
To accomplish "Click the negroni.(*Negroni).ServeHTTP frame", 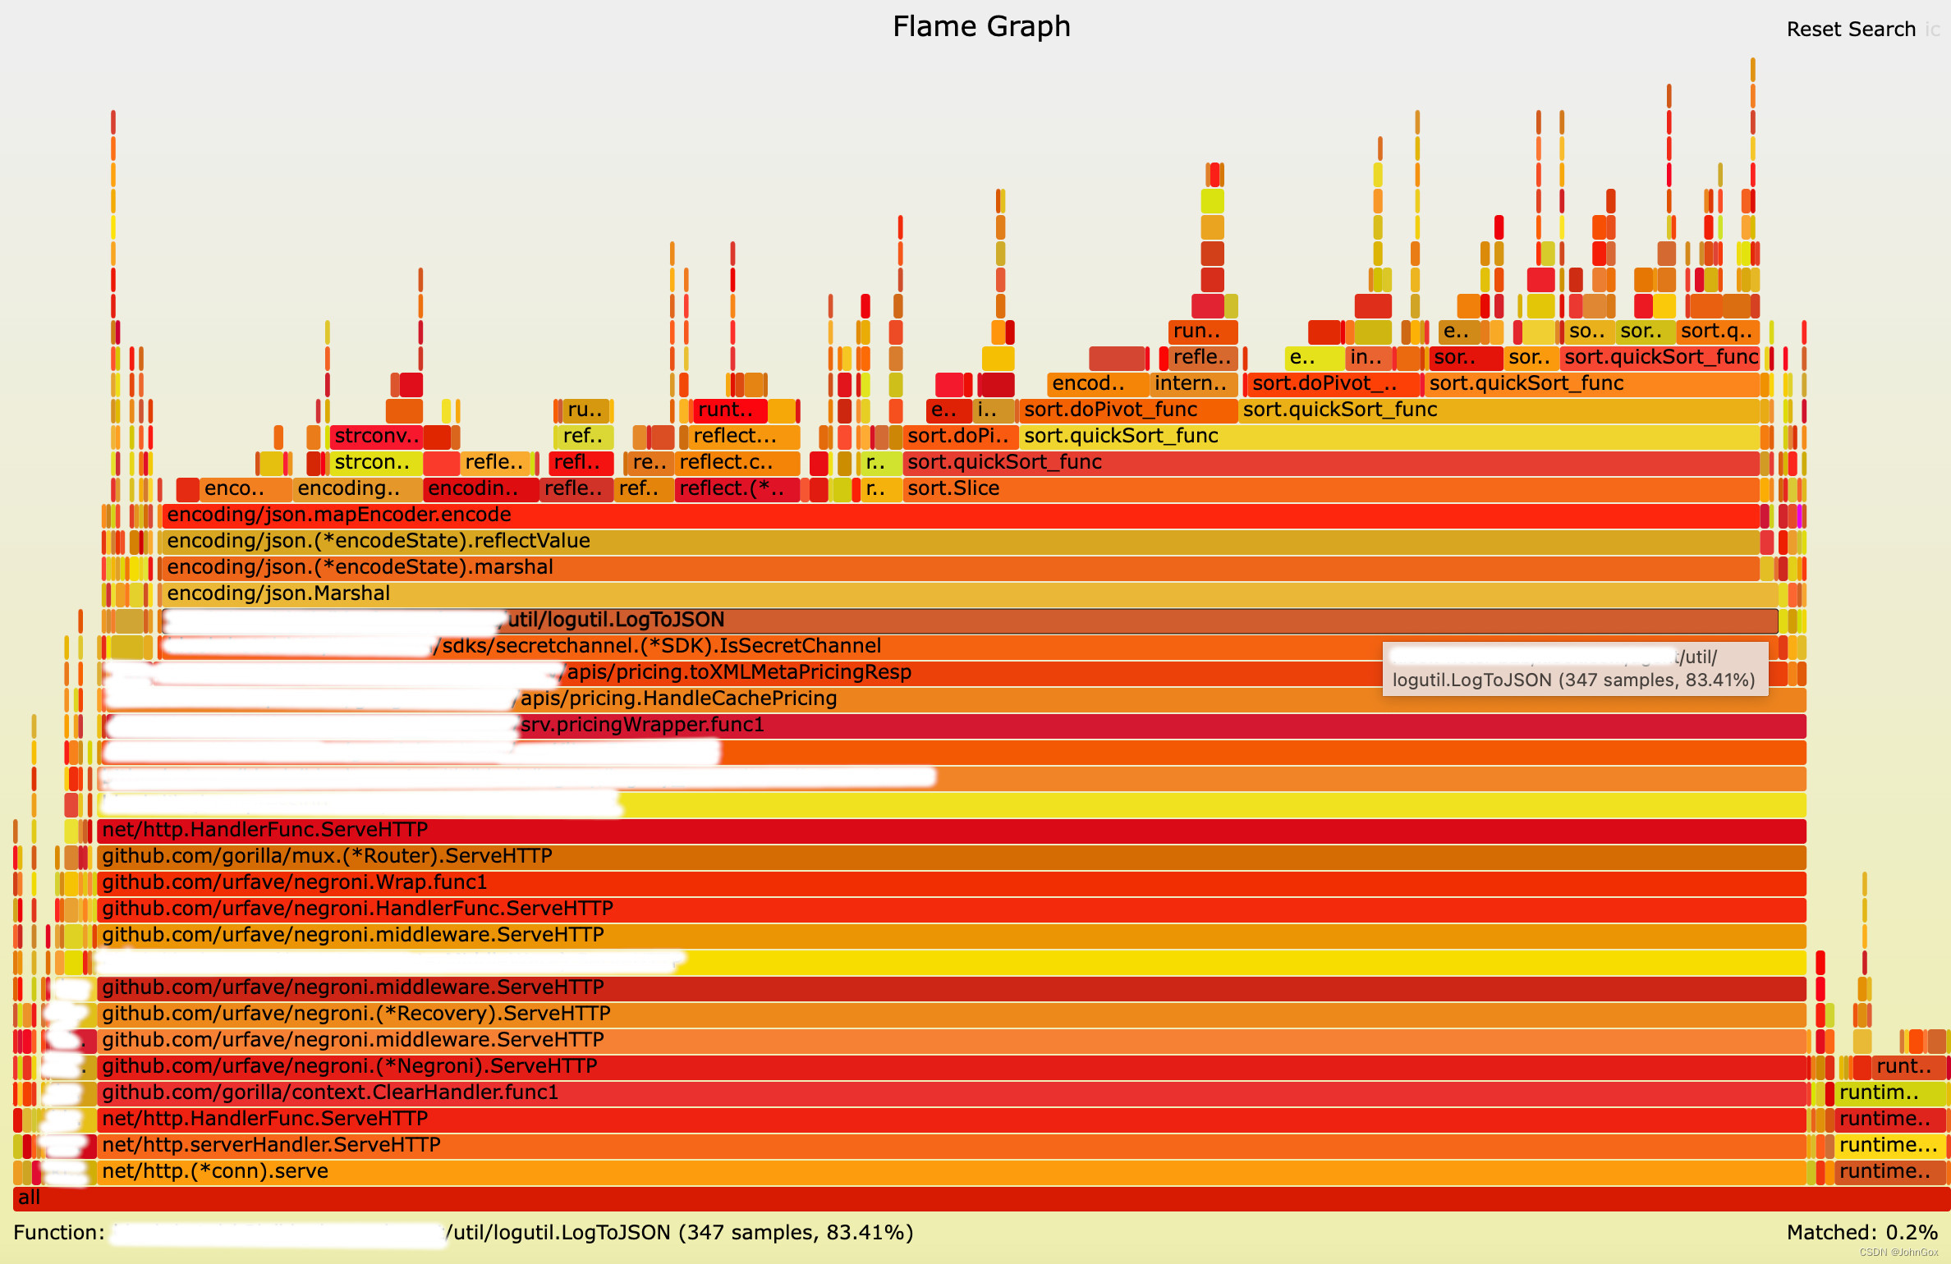I will pyautogui.click(x=952, y=1066).
